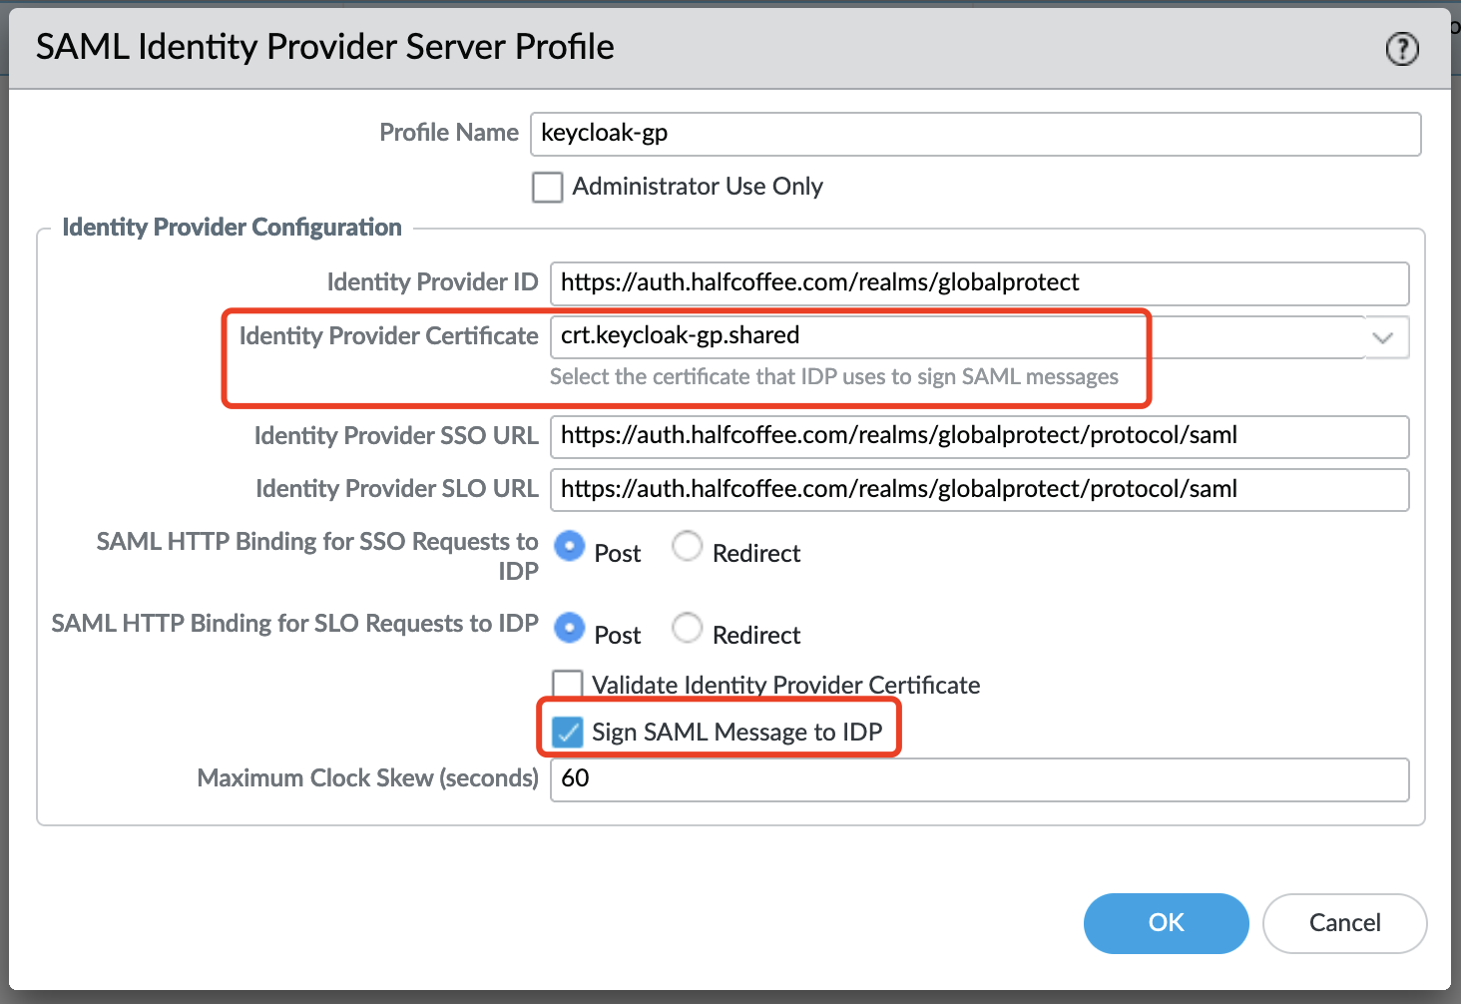Viewport: 1461px width, 1004px height.
Task: Open the help icon in dialog header
Action: [x=1402, y=48]
